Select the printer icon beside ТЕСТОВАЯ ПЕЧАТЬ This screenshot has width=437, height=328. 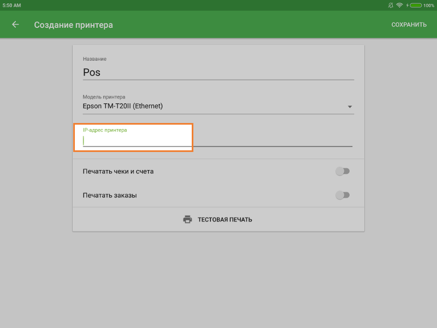coord(188,219)
